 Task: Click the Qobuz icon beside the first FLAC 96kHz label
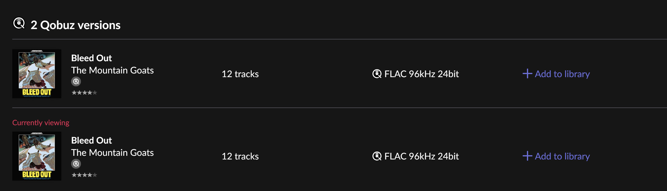[377, 74]
